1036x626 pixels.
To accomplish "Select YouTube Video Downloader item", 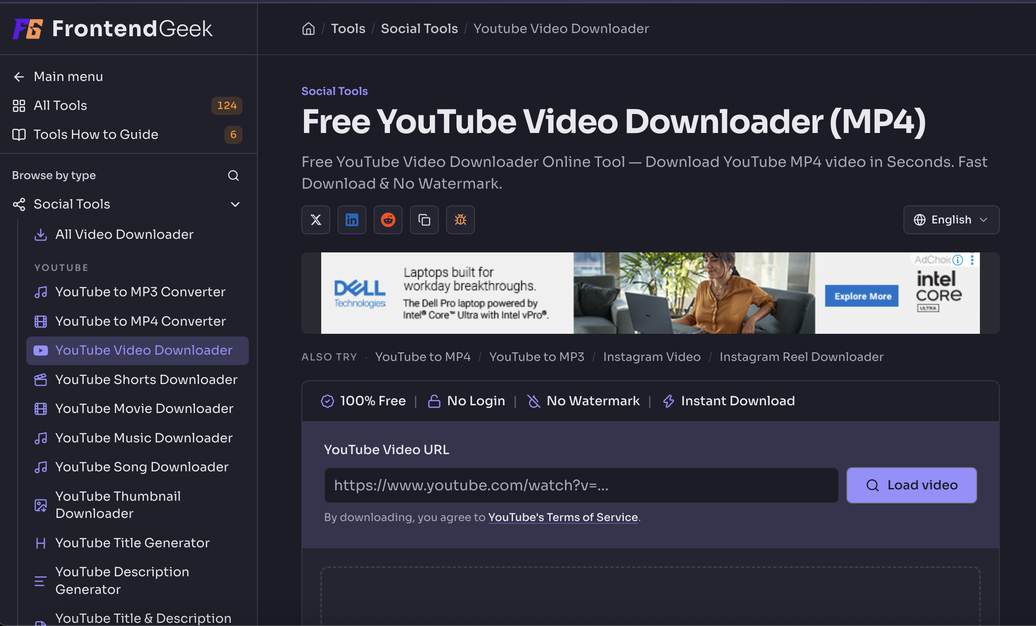I will (x=138, y=351).
